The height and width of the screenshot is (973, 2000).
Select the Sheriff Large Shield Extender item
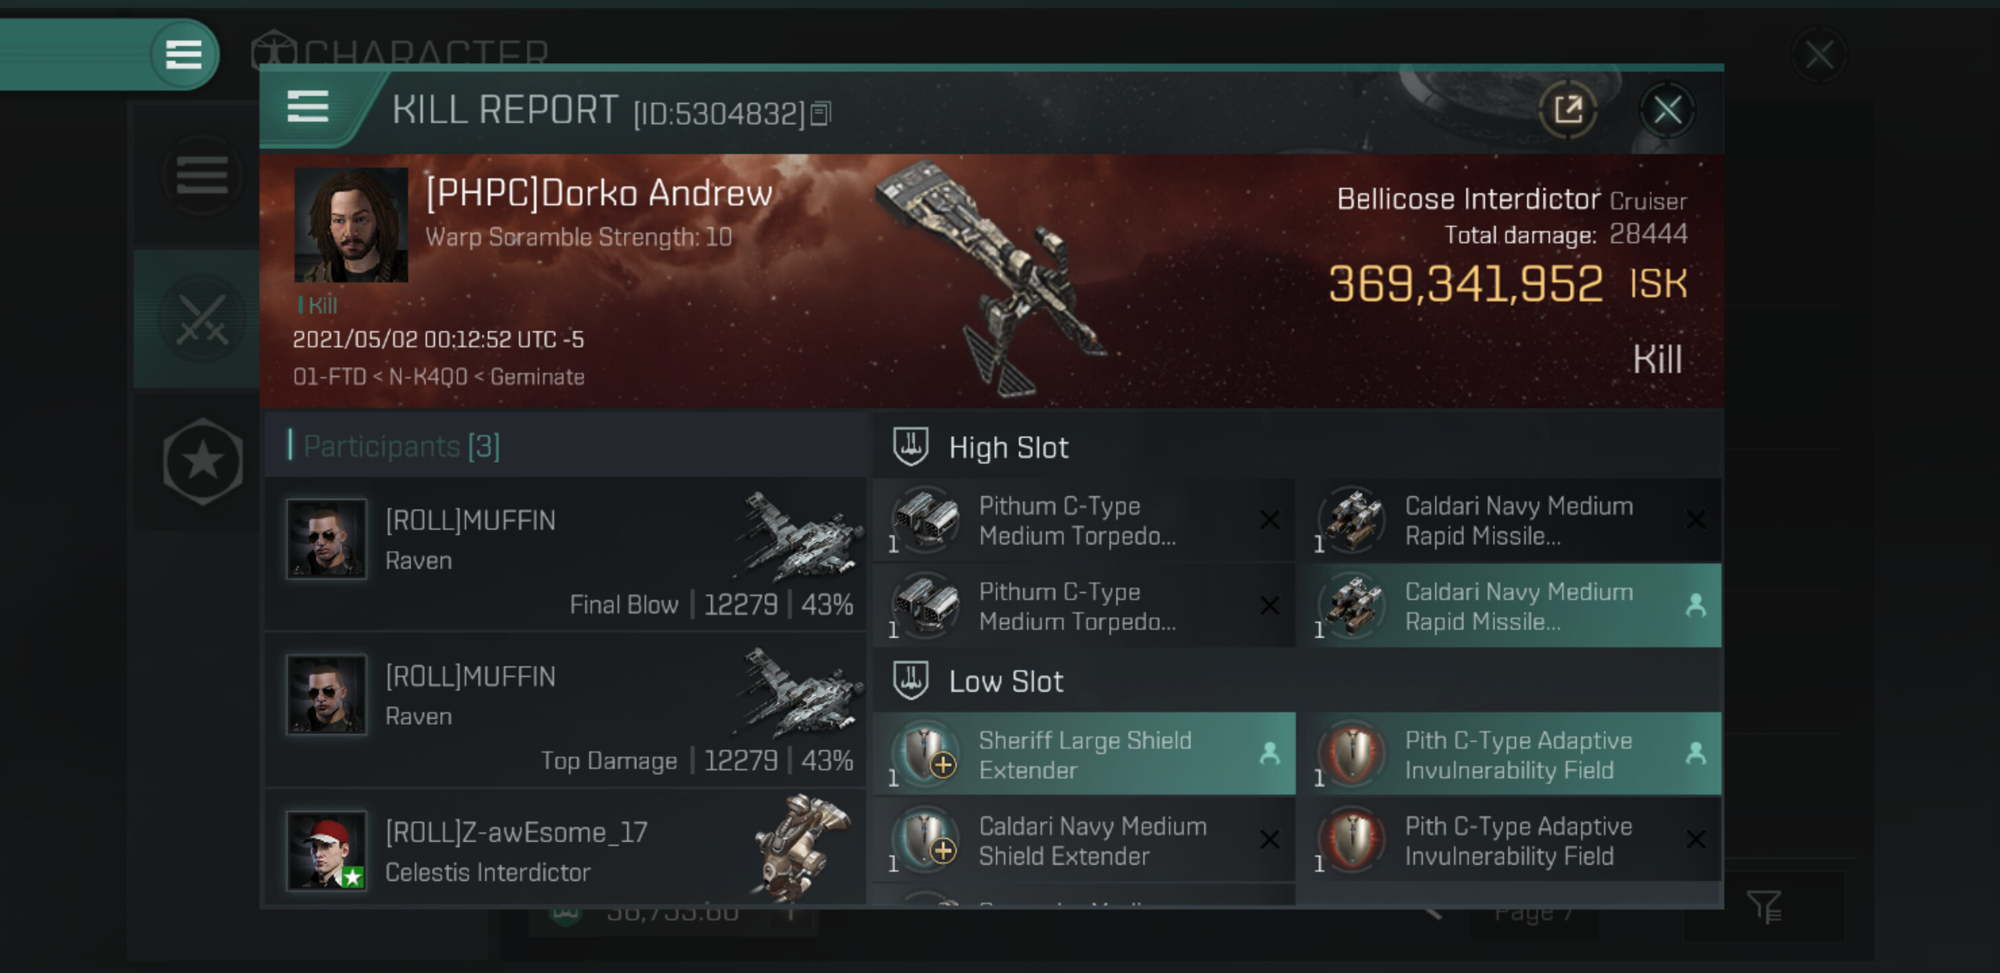click(1084, 754)
